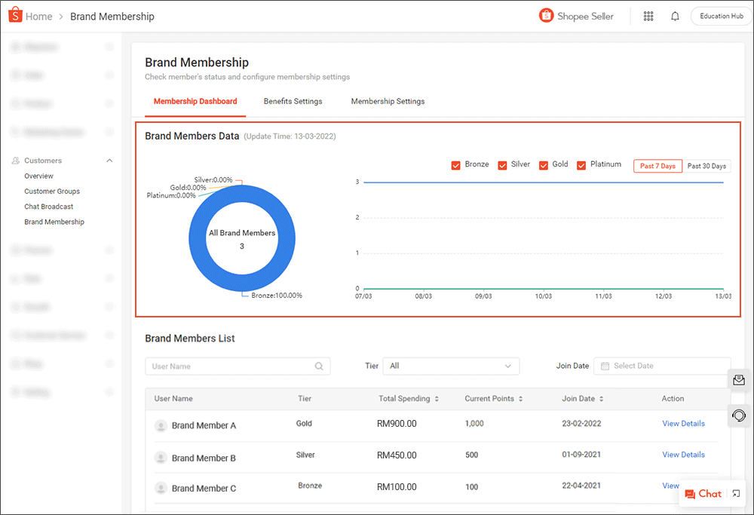
Task: Click the Shopee logo icon beside Home
Action: coord(15,15)
